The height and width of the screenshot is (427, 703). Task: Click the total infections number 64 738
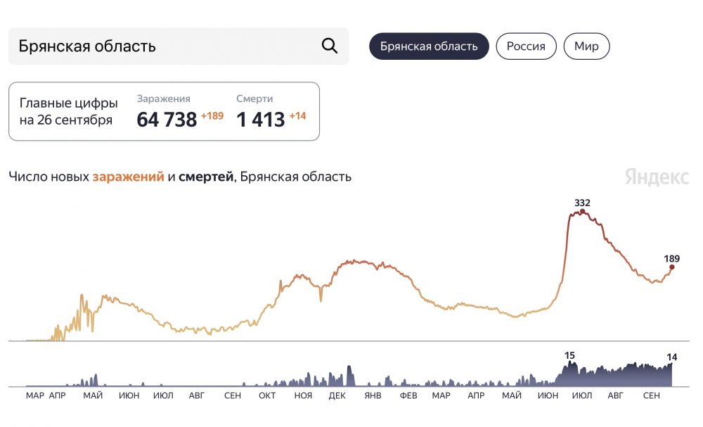point(167,120)
